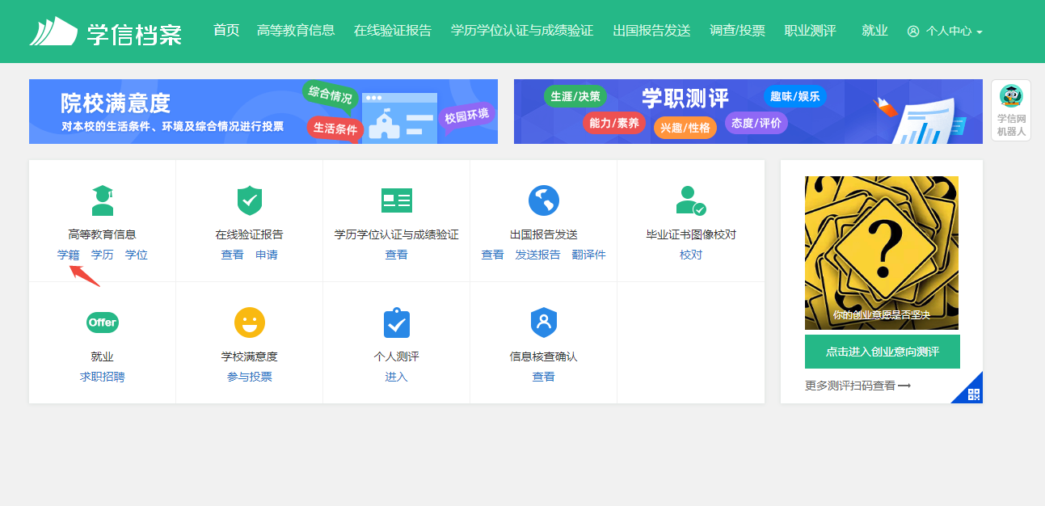This screenshot has height=506, width=1045.
Task: Open the 院校满意度 banner
Action: pyautogui.click(x=263, y=112)
